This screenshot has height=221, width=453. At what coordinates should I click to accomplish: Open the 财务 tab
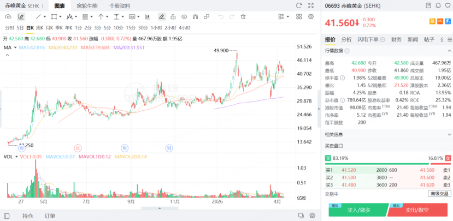(396, 39)
